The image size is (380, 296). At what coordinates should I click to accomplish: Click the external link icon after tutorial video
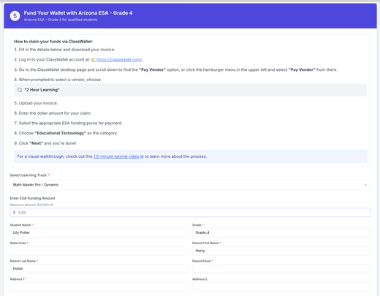[x=142, y=156]
